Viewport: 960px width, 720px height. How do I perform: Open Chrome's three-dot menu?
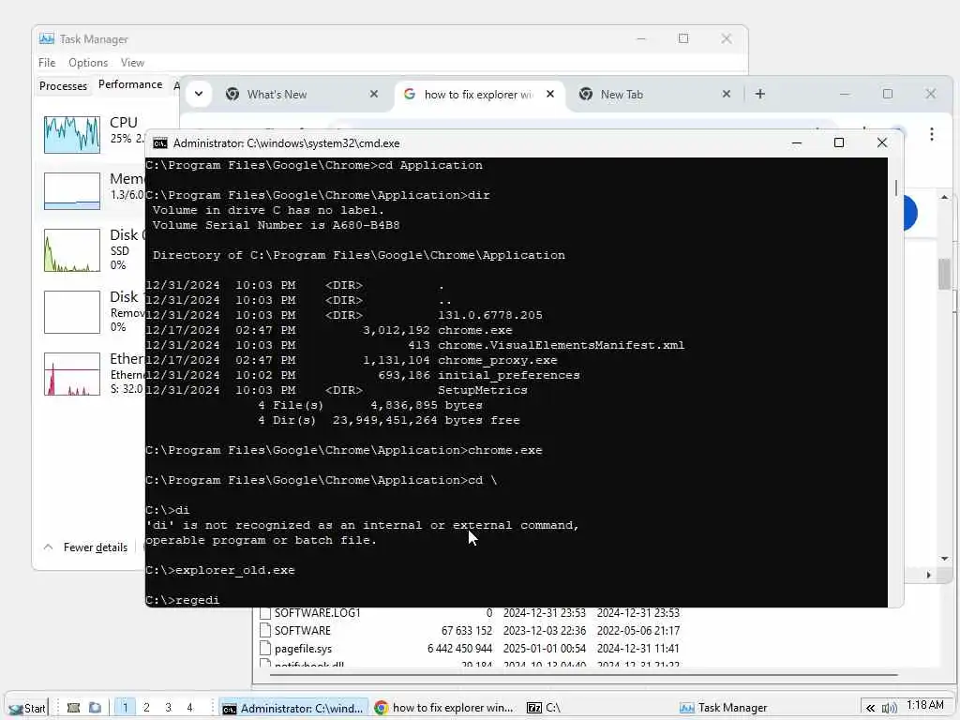pos(931,135)
